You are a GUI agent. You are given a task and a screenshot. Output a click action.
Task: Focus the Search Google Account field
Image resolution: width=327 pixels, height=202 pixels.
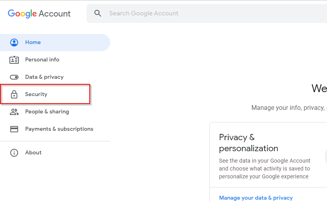coord(207,13)
